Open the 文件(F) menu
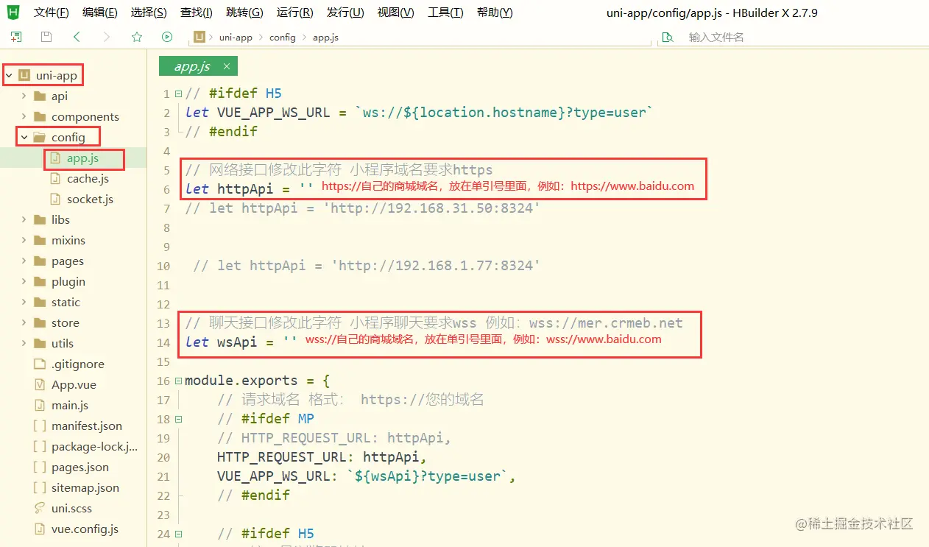This screenshot has width=929, height=547. coord(52,13)
